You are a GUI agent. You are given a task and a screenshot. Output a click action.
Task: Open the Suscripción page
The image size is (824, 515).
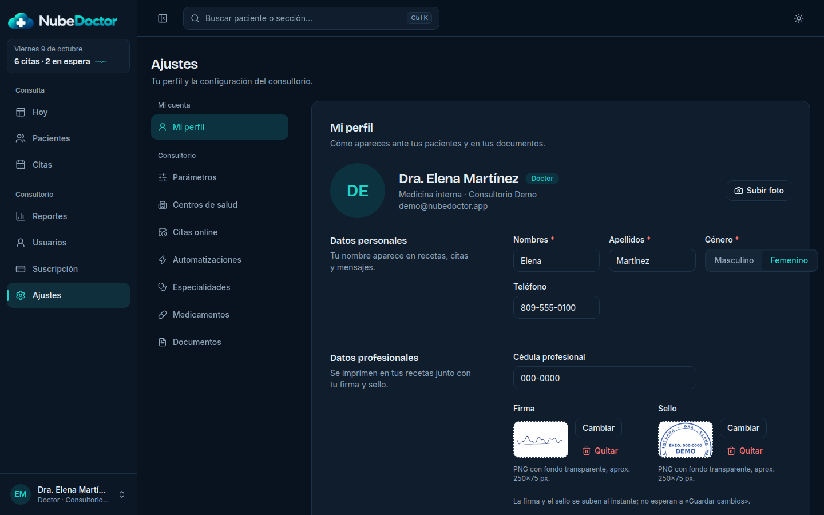click(x=68, y=269)
